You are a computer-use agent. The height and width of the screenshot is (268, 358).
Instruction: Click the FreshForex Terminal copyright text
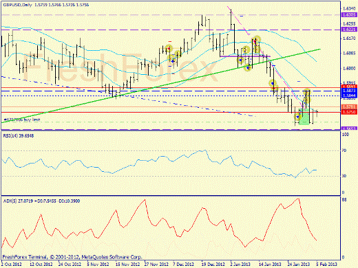pyautogui.click(x=72, y=257)
